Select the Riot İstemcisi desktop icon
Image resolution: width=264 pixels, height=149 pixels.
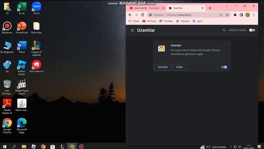pyautogui.click(x=36, y=66)
